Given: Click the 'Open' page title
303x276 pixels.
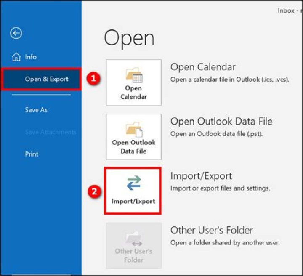Looking at the screenshot, I should coord(129,39).
